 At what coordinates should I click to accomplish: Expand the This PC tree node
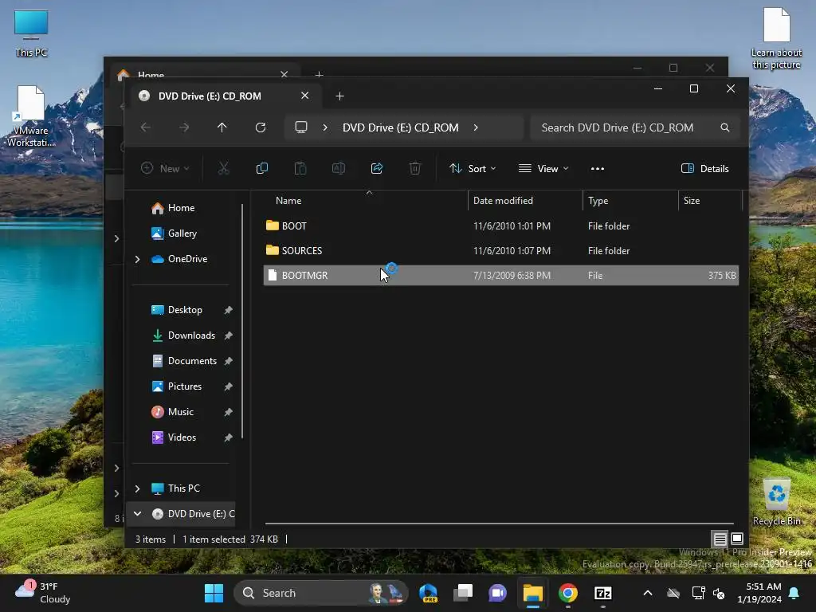point(137,488)
